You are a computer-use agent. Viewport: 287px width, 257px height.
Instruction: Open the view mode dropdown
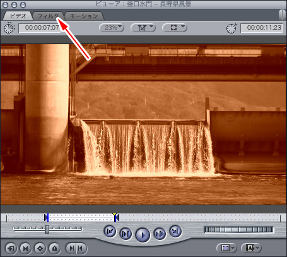175,28
